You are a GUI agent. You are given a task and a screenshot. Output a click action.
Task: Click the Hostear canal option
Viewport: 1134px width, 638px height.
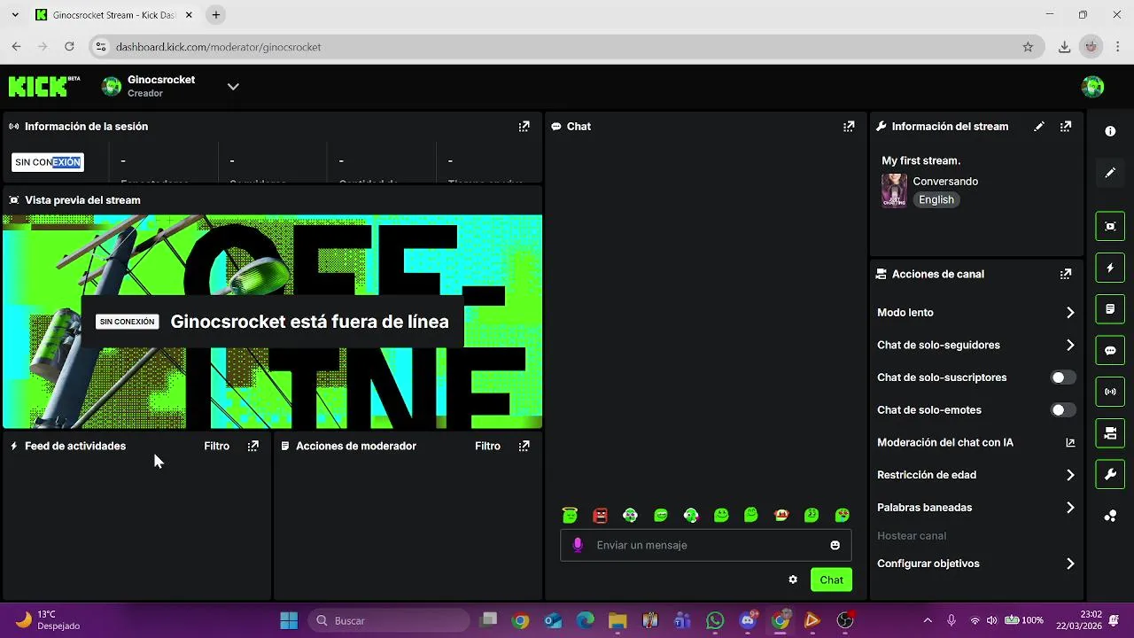[x=912, y=536]
